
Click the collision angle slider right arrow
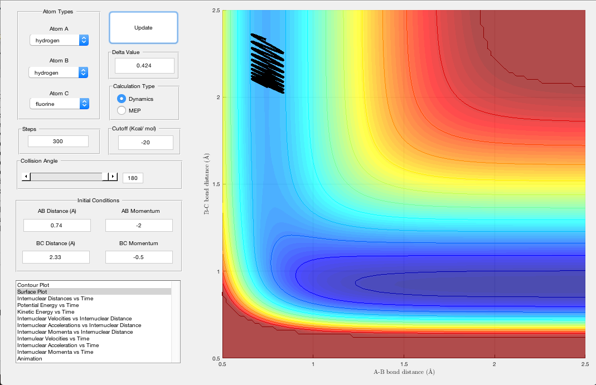click(113, 177)
